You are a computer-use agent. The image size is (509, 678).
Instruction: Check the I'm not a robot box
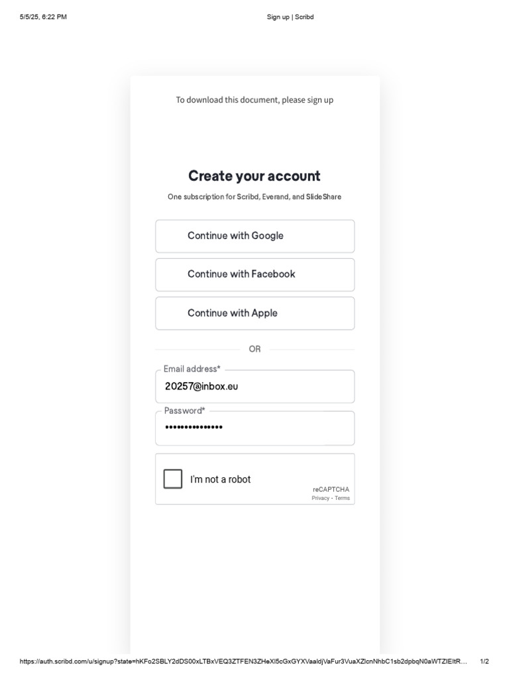click(x=173, y=479)
